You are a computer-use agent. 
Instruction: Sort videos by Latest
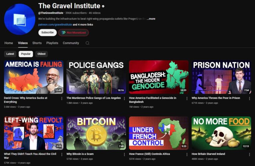tap(10, 54)
